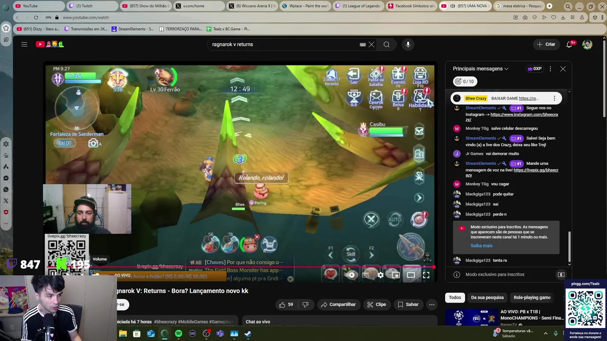Toggle the autoplay switch in the player
The height and width of the screenshot is (341, 607).
tap(351, 275)
